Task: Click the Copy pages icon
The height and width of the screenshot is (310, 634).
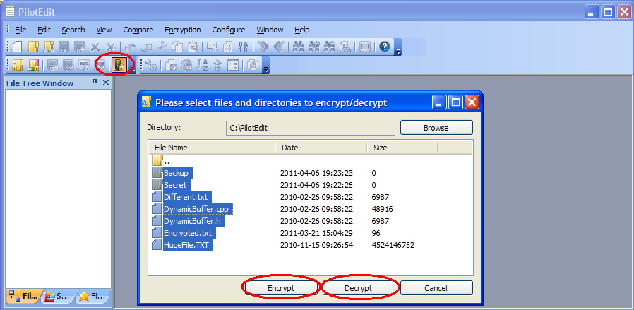Action: pos(177,47)
